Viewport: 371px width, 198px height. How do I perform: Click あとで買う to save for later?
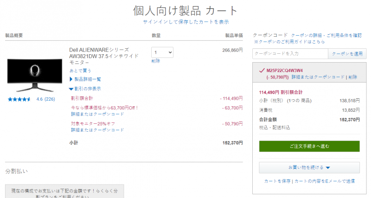point(80,70)
